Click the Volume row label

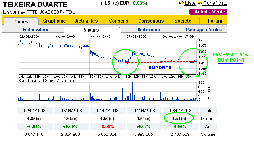point(208,134)
